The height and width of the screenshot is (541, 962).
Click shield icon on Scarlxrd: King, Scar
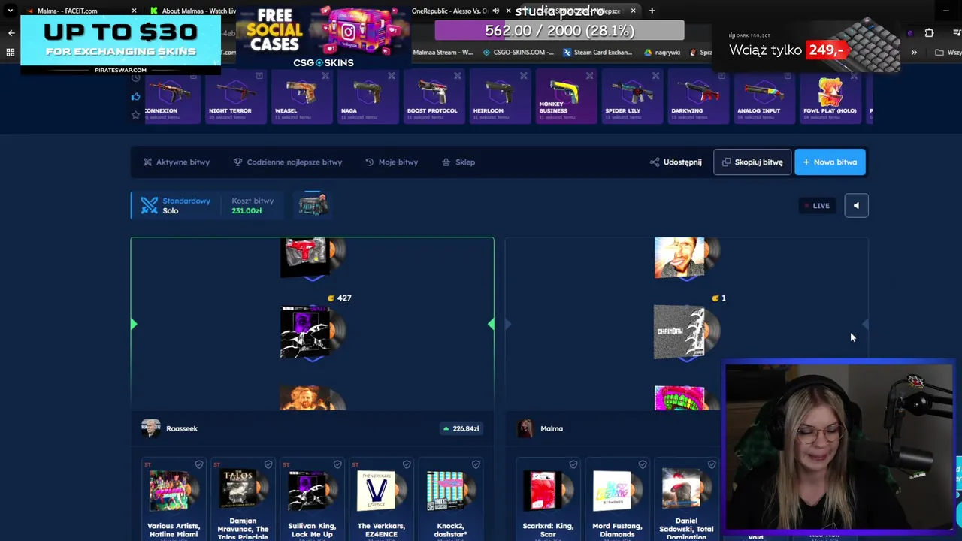(x=573, y=464)
